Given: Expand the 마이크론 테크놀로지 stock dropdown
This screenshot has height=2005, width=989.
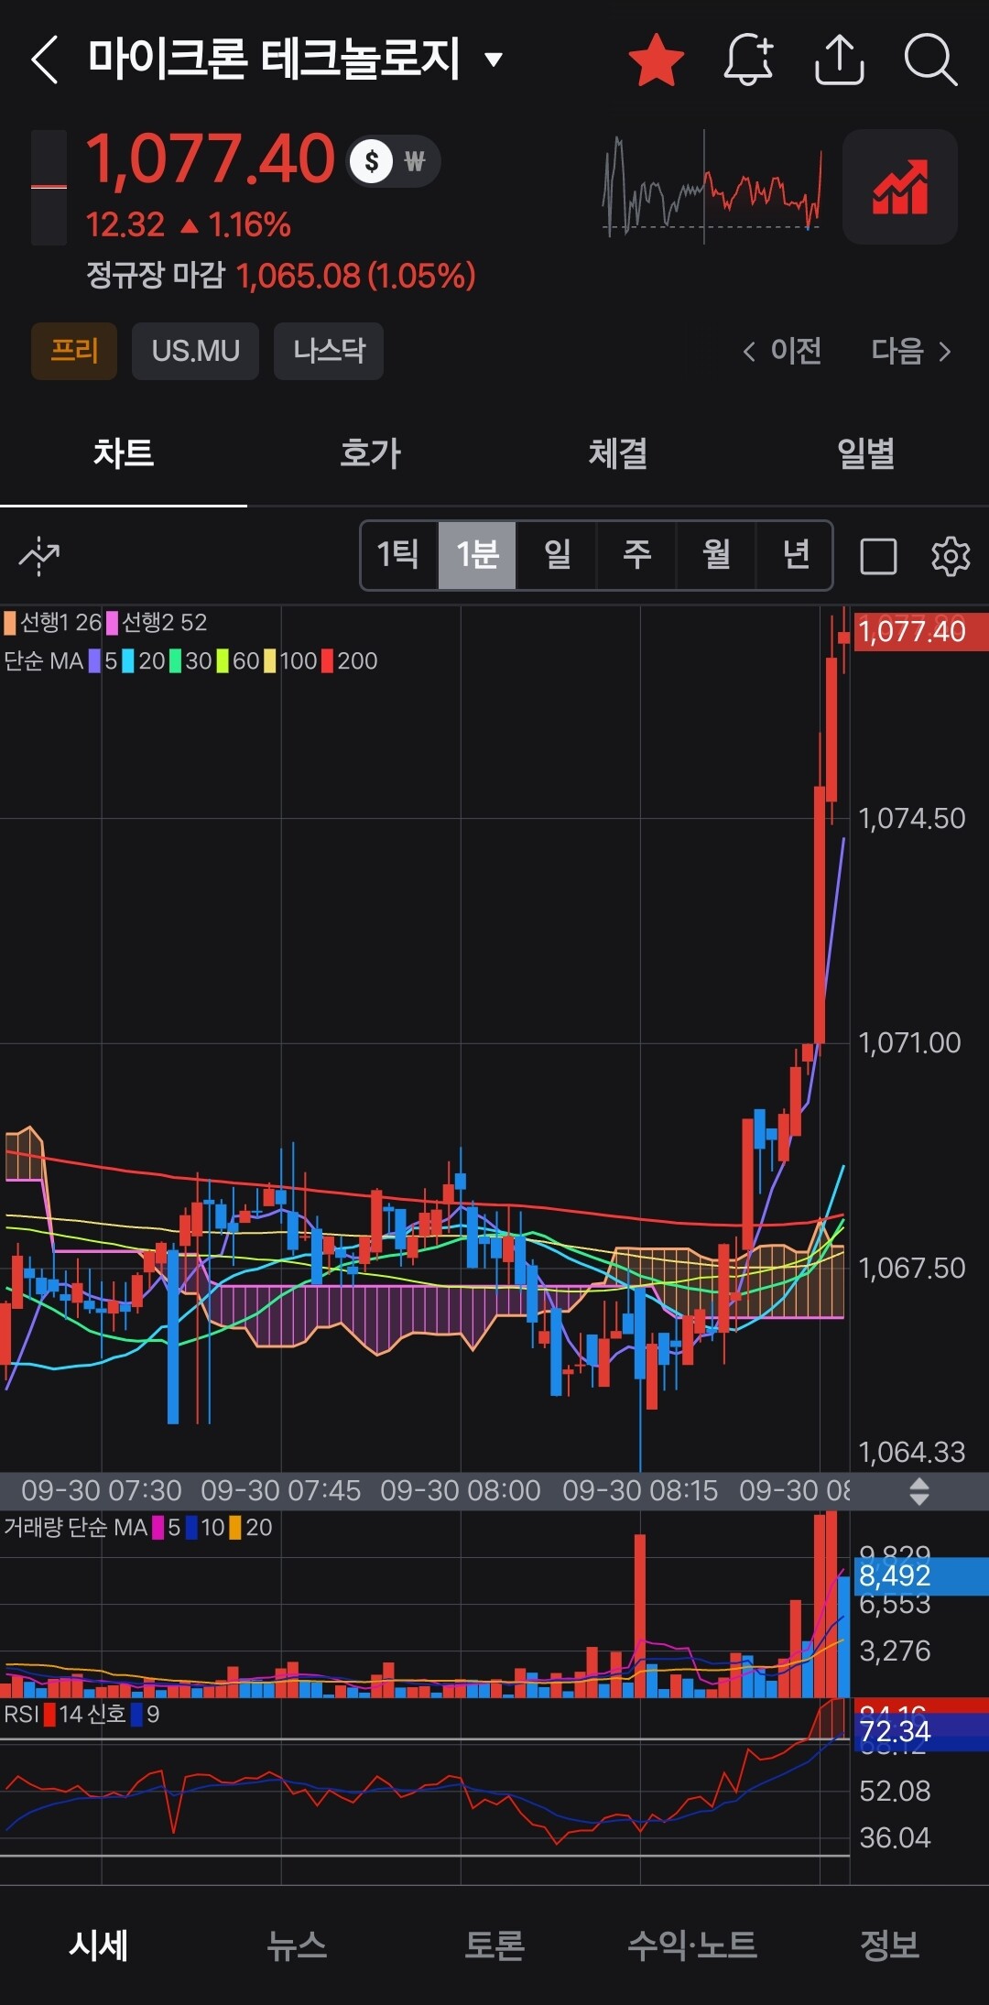Looking at the screenshot, I should coord(494,60).
